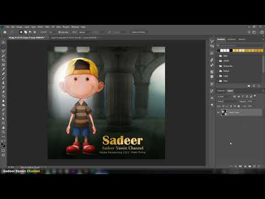Select the Crop tool
265x199 pixels.
tap(3, 60)
